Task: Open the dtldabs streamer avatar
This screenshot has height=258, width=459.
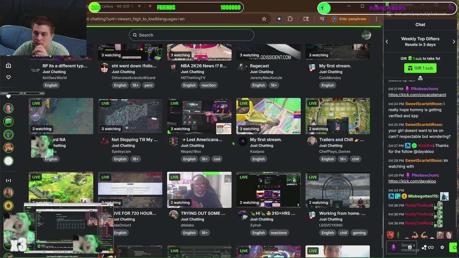Action: 174,215
